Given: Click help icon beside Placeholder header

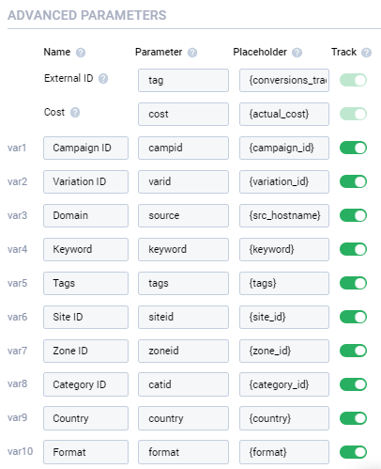Looking at the screenshot, I should tap(297, 53).
